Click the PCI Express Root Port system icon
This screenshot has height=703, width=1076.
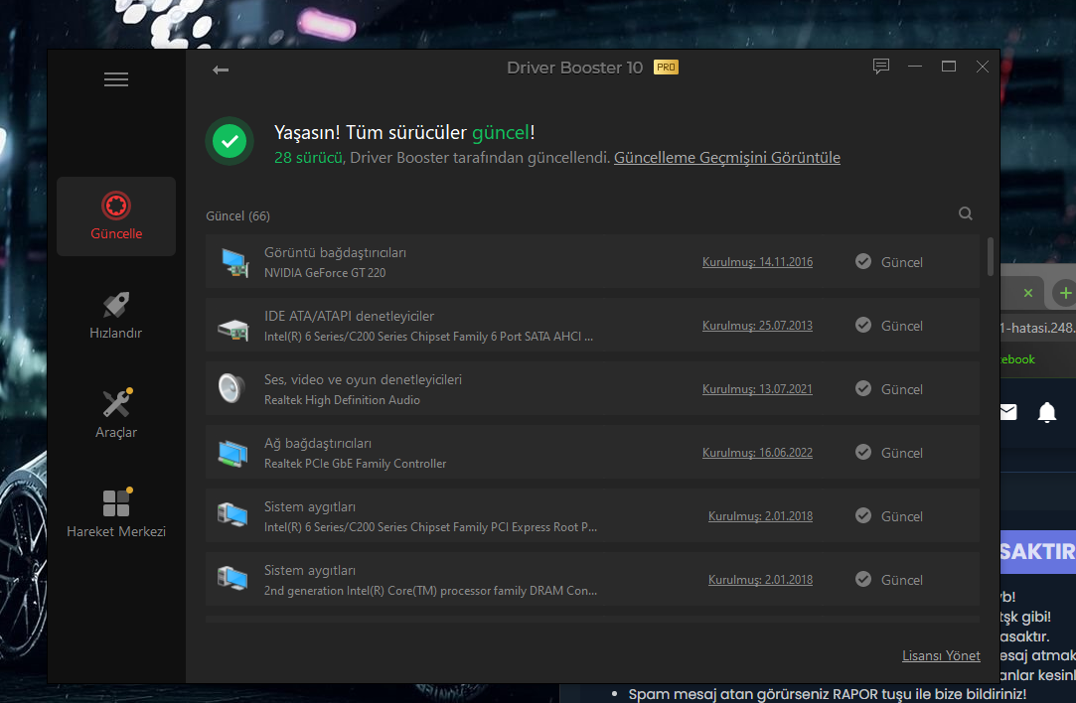click(233, 515)
